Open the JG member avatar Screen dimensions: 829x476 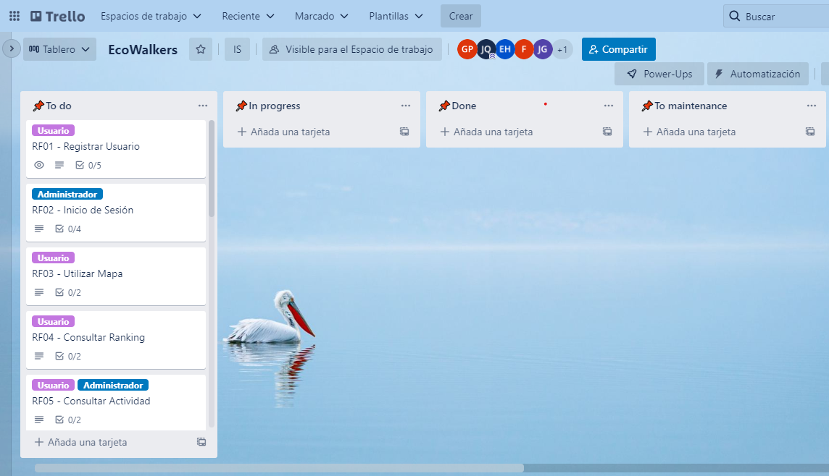click(543, 49)
